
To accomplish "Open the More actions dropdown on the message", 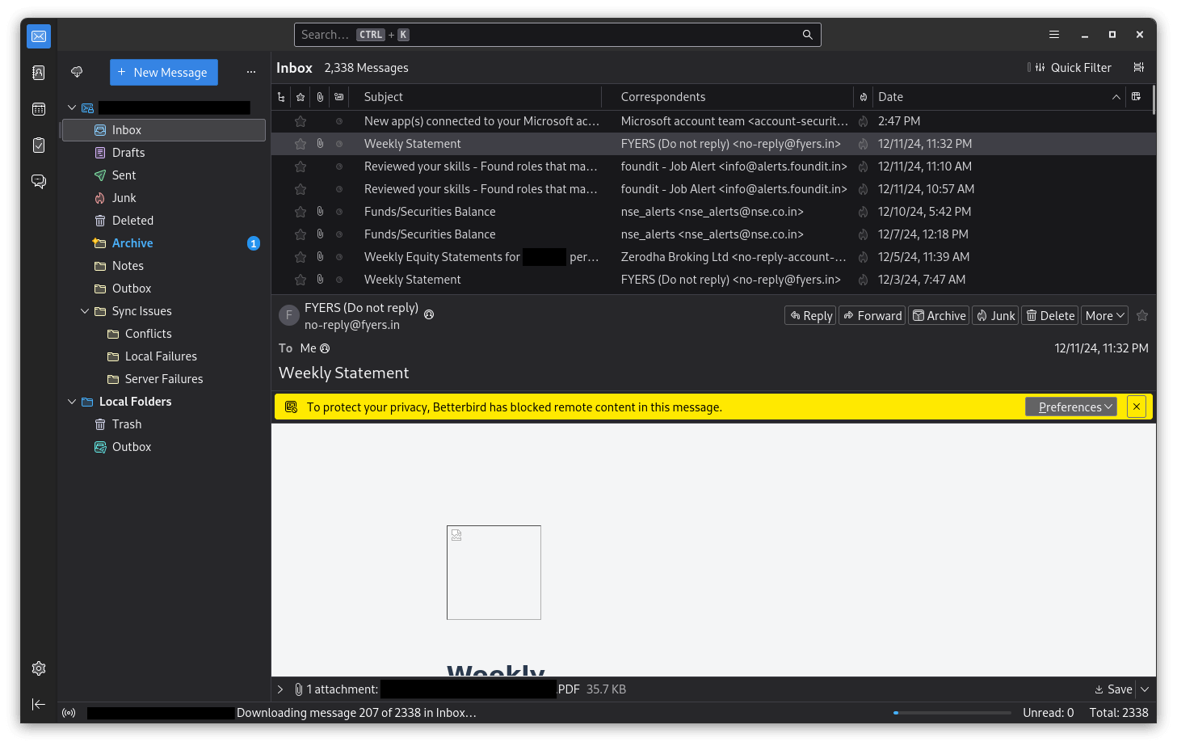I will (1104, 315).
